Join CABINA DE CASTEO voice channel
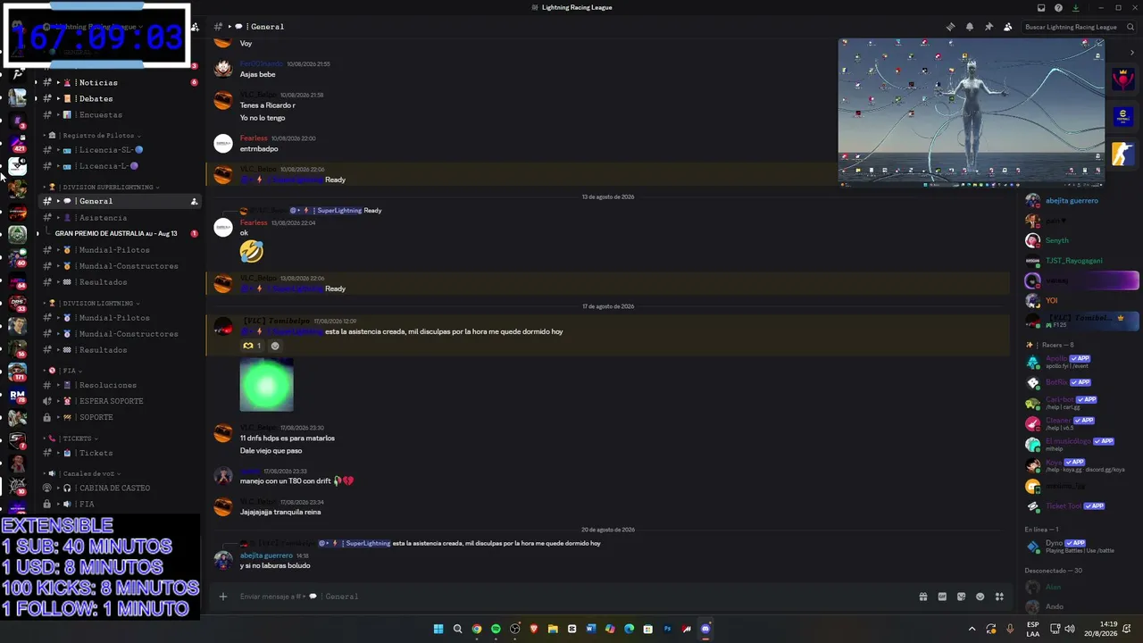 tap(121, 488)
